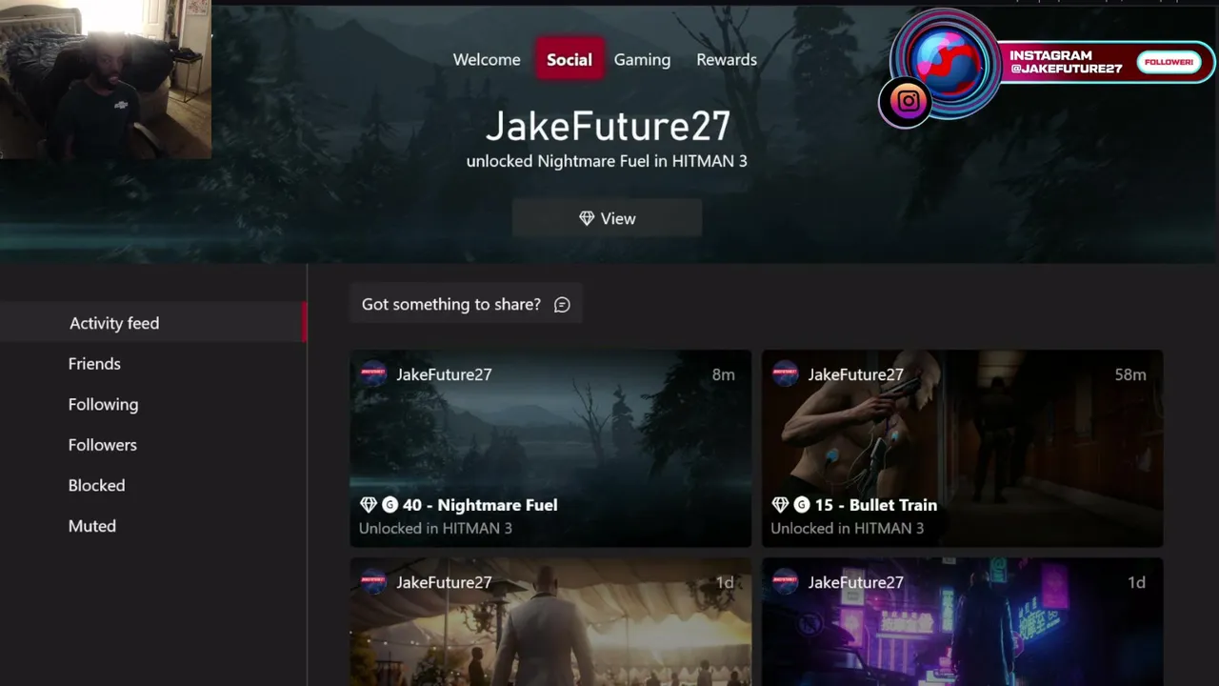Screen dimensions: 1219x686
Task: Click the 8m timestamp on first post
Action: click(724, 374)
